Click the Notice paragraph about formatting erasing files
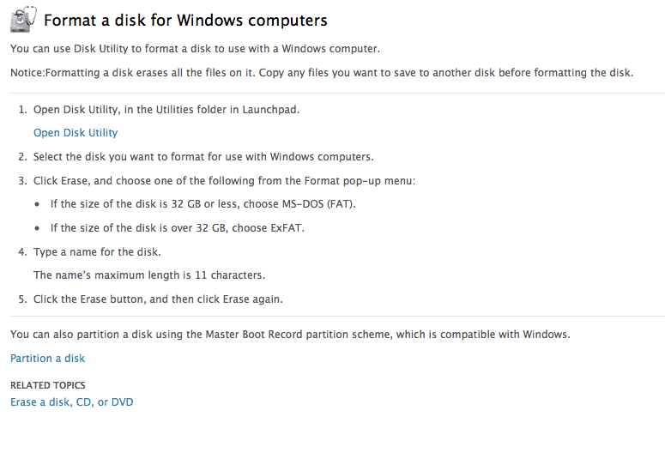Screen dimensions: 665x471 pyautogui.click(x=322, y=73)
